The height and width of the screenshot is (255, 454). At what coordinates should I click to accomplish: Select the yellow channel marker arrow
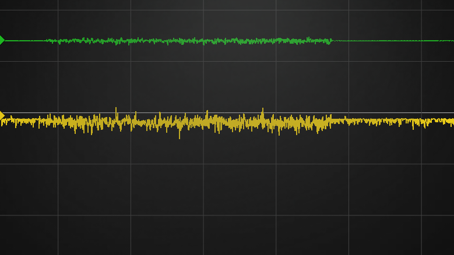[2, 115]
